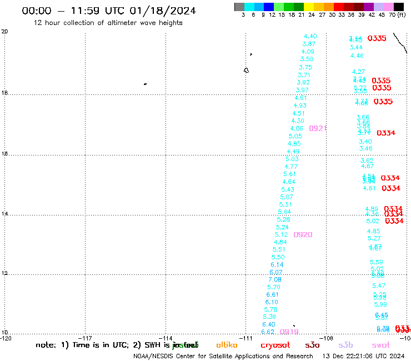Viewport: 411px width, 361px height.
Task: Click the data point 3.71
Action: coord(304,75)
